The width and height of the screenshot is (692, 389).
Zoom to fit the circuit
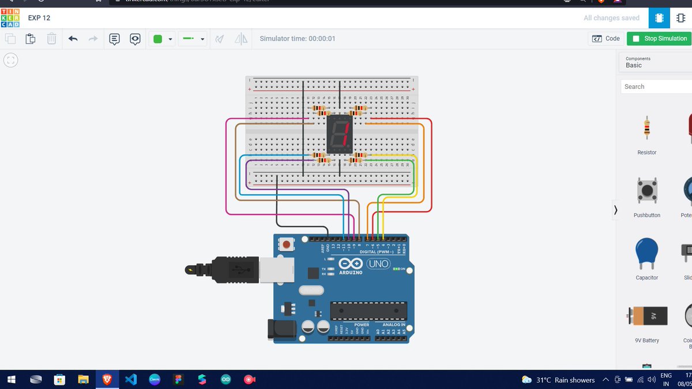[10, 60]
